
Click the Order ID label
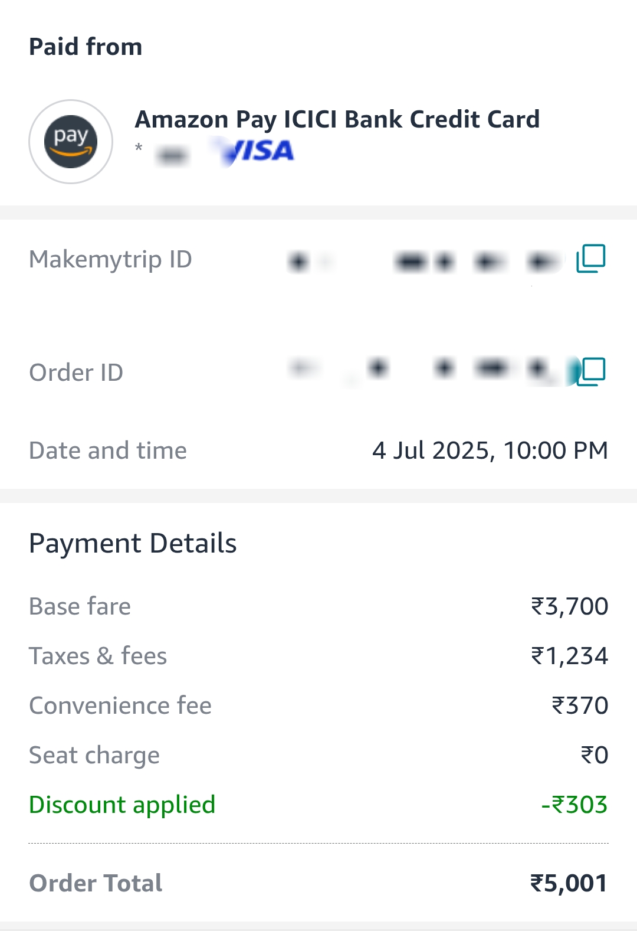click(76, 373)
